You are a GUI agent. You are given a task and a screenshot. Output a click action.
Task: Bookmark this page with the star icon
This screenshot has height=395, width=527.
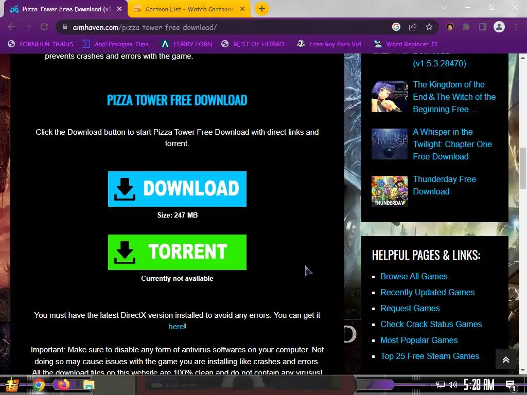429,27
